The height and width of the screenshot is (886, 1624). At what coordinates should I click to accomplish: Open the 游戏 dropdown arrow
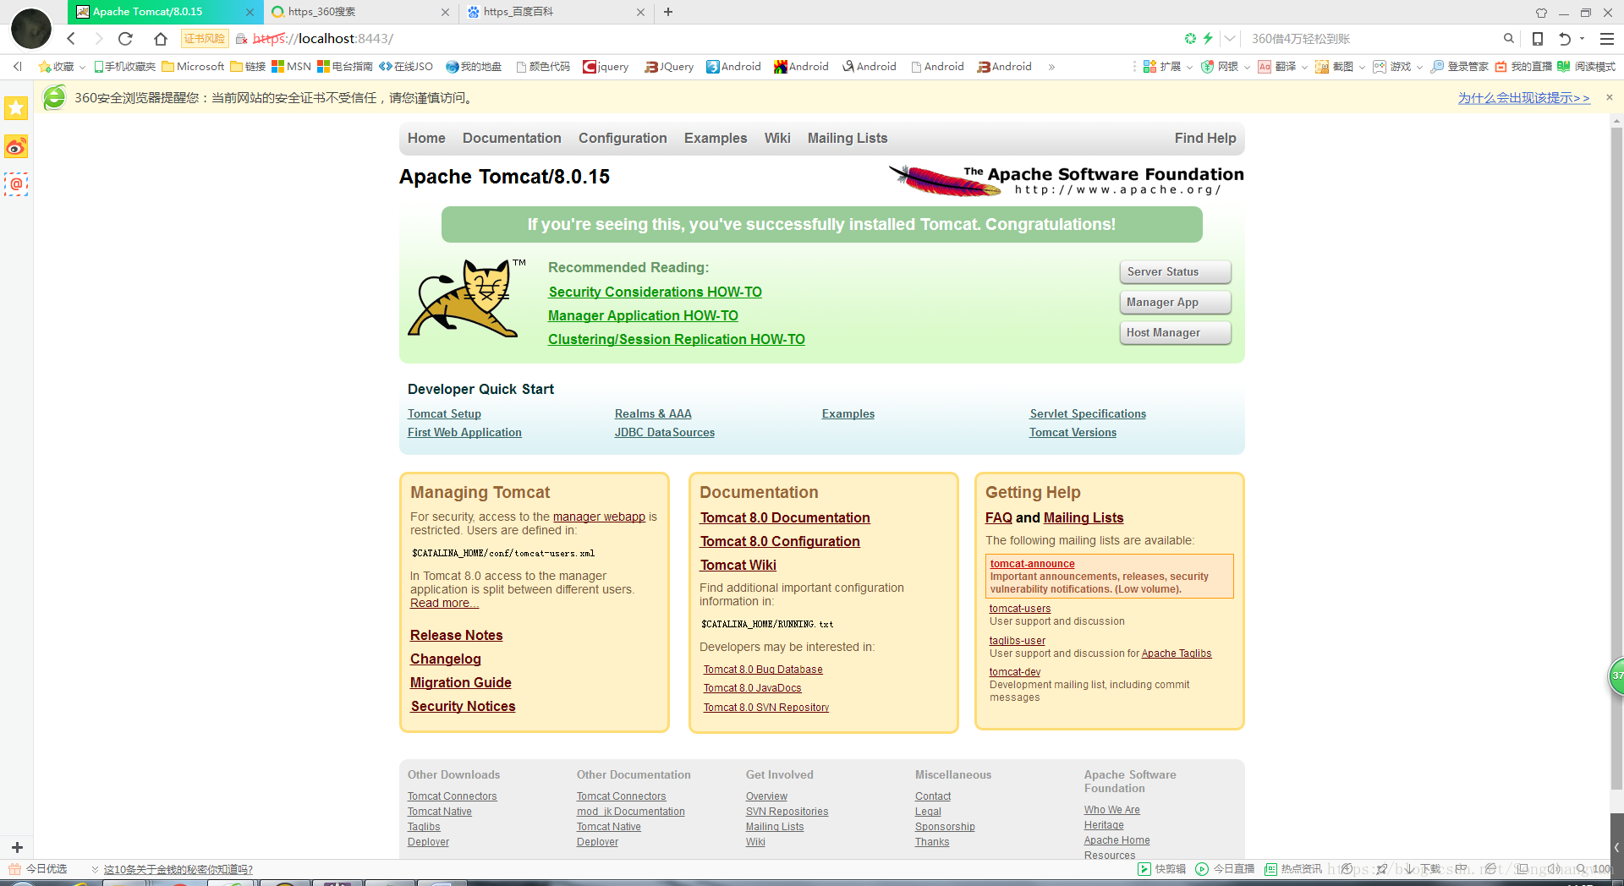tap(1419, 67)
